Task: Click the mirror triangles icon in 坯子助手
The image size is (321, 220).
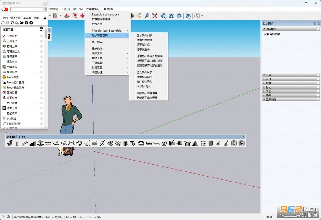Action: pos(195,143)
